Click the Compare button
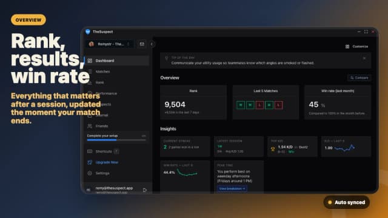Viewport: 388px width, 218px height. [360, 78]
